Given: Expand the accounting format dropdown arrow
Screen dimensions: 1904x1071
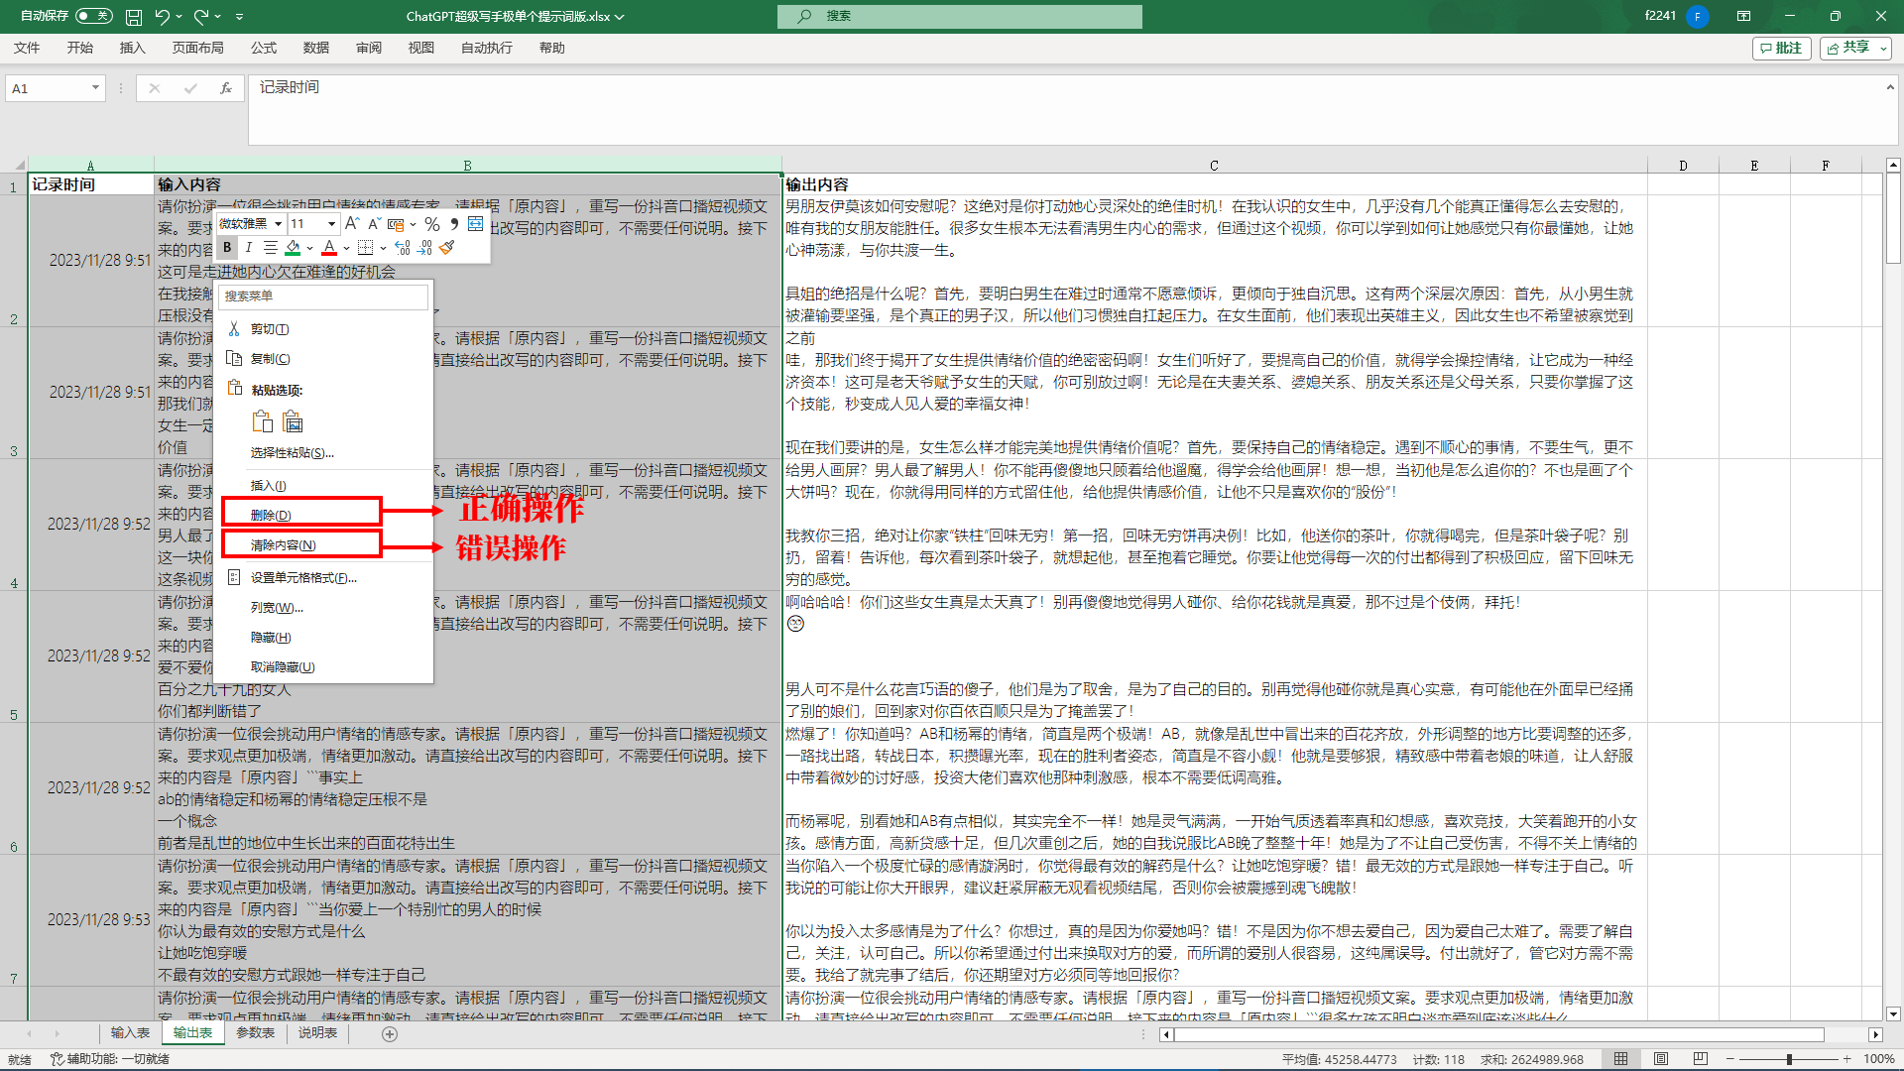Looking at the screenshot, I should pyautogui.click(x=413, y=224).
